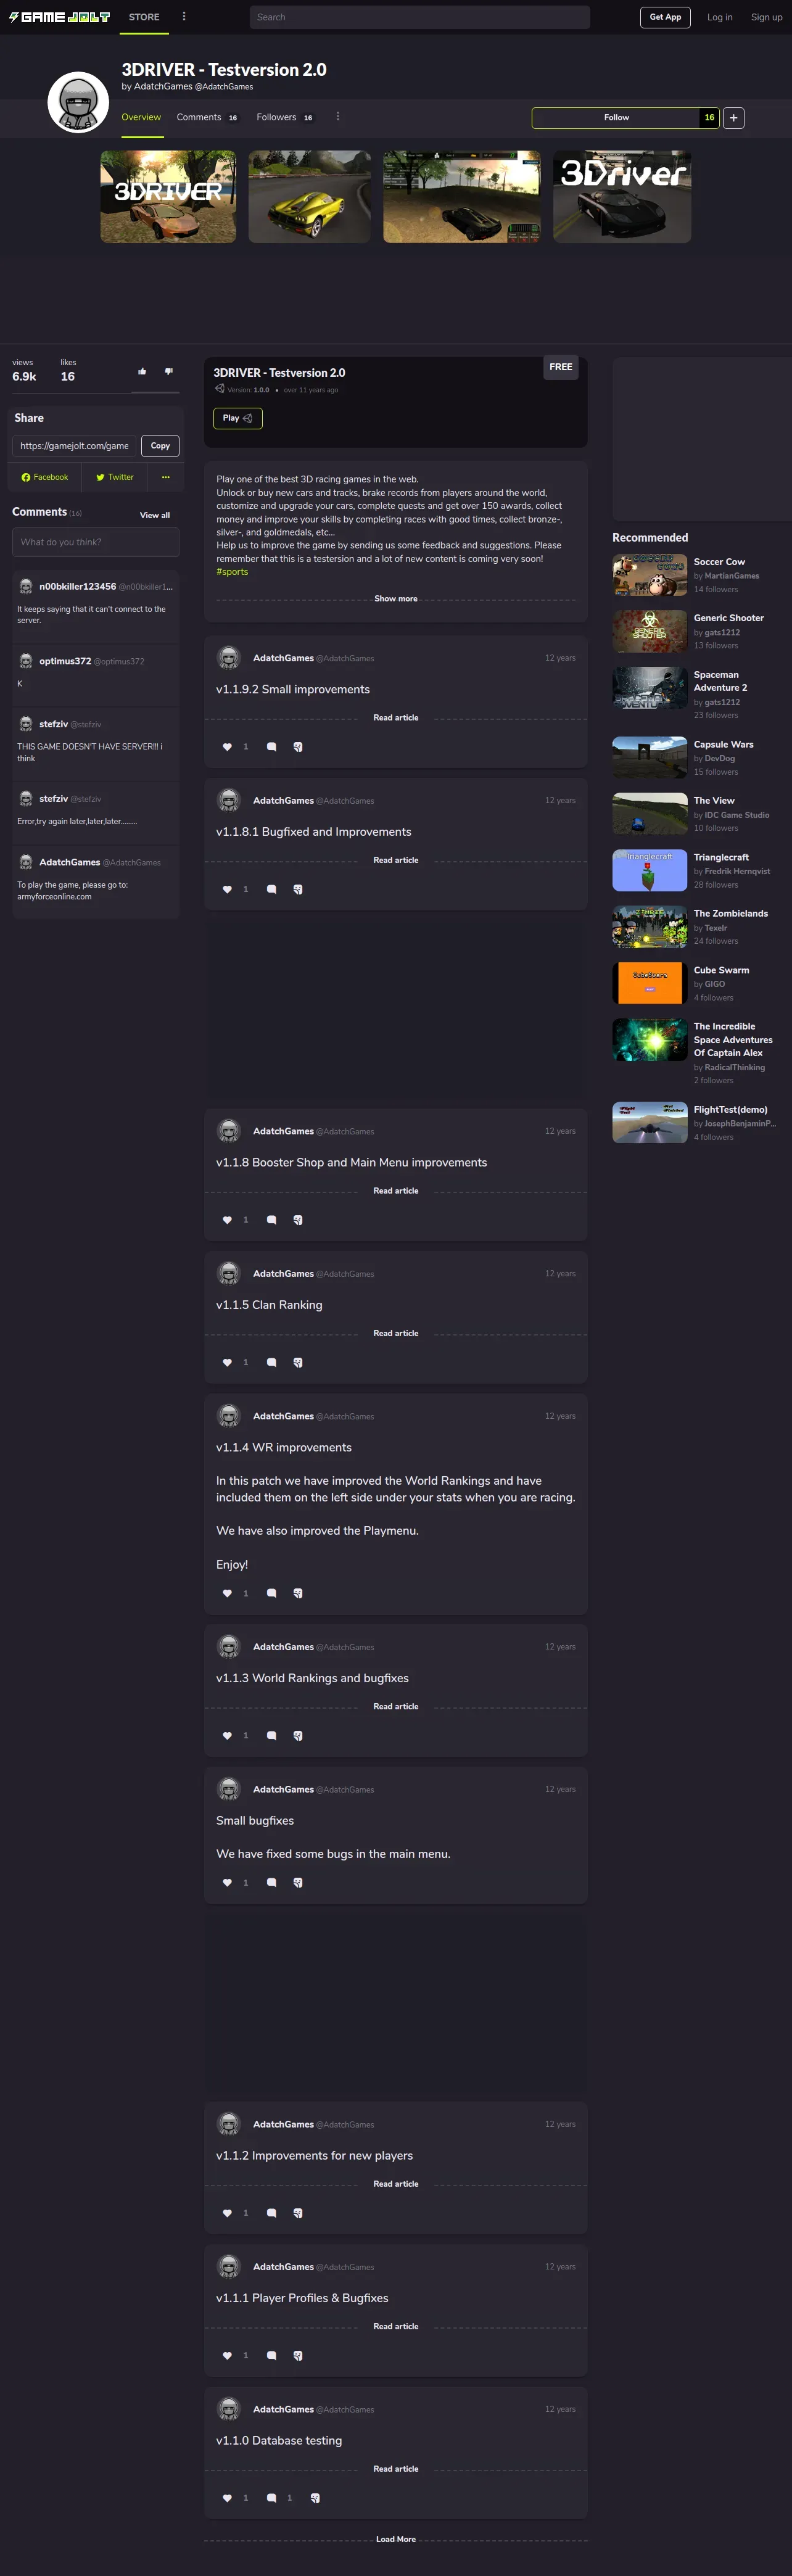The width and height of the screenshot is (792, 2576).
Task: Open comments on v1.1.0 Database testing
Action: [x=271, y=2497]
